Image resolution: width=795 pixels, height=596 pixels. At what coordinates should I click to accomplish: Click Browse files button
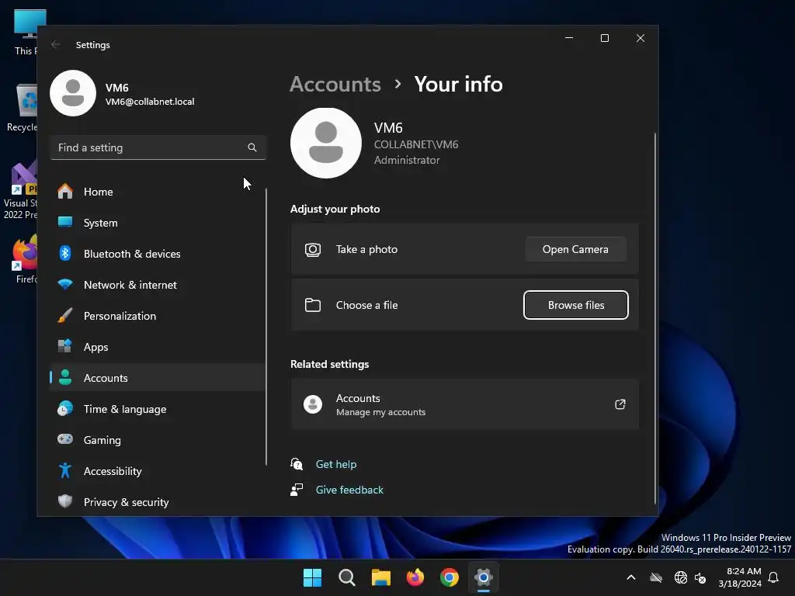point(576,305)
